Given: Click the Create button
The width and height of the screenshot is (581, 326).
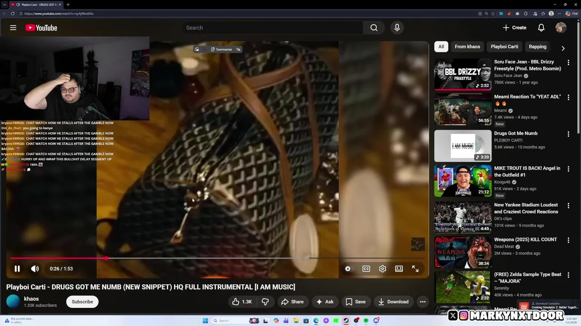Looking at the screenshot, I should pos(514,28).
